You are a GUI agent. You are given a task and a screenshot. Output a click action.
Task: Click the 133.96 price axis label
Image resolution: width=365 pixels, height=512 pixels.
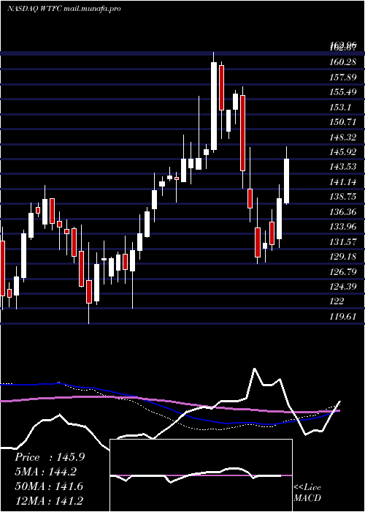(x=342, y=227)
